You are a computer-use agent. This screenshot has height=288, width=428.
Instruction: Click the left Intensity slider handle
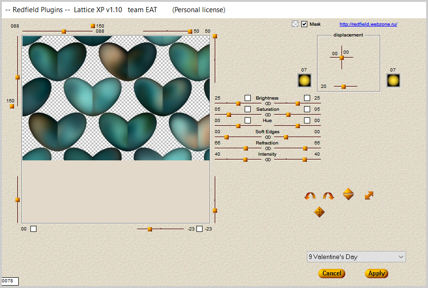pos(245,159)
